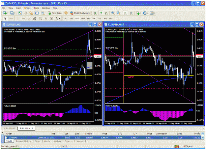Open the Insert menu

[19, 8]
